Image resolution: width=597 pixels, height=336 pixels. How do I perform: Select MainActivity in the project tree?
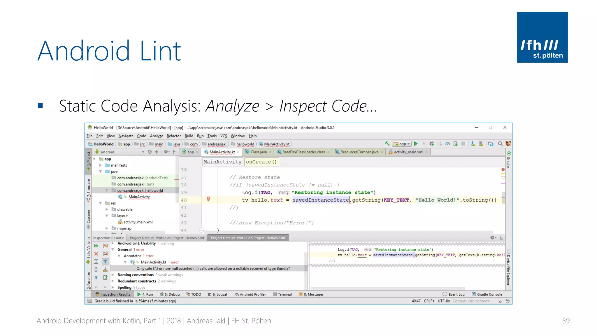tap(139, 197)
